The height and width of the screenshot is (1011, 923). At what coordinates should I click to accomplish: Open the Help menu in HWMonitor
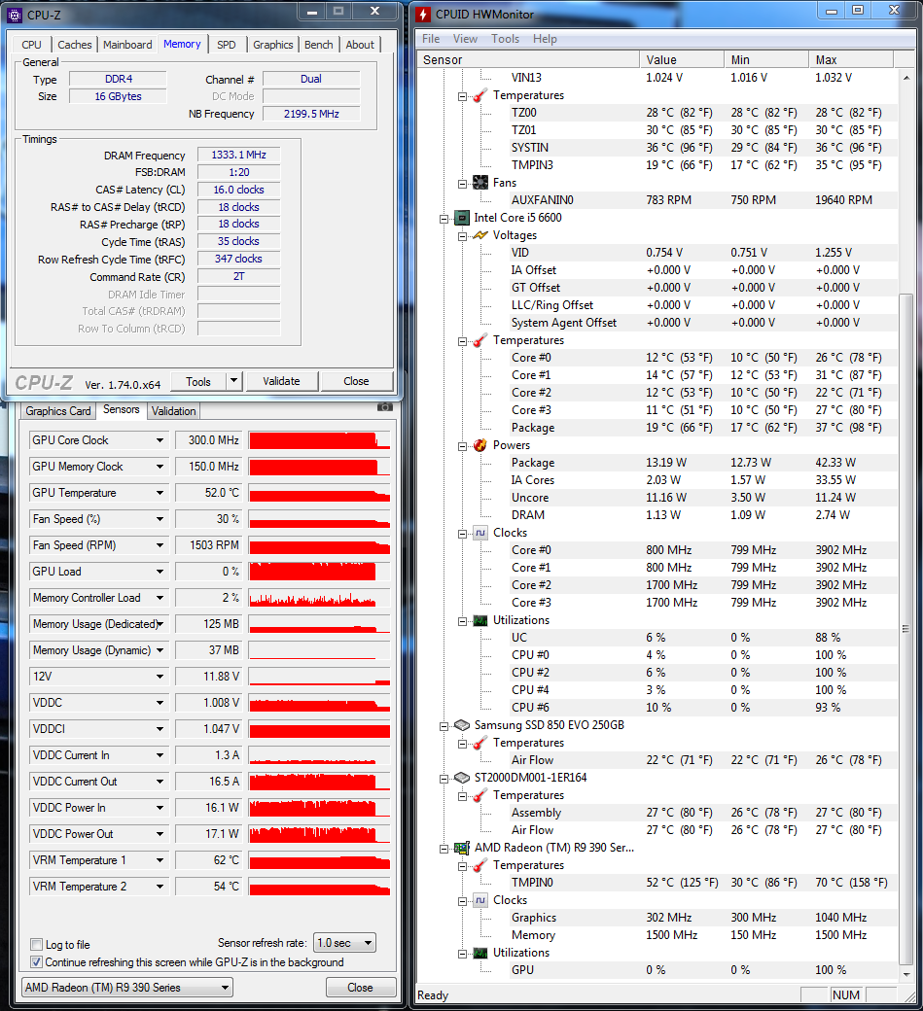tap(545, 39)
